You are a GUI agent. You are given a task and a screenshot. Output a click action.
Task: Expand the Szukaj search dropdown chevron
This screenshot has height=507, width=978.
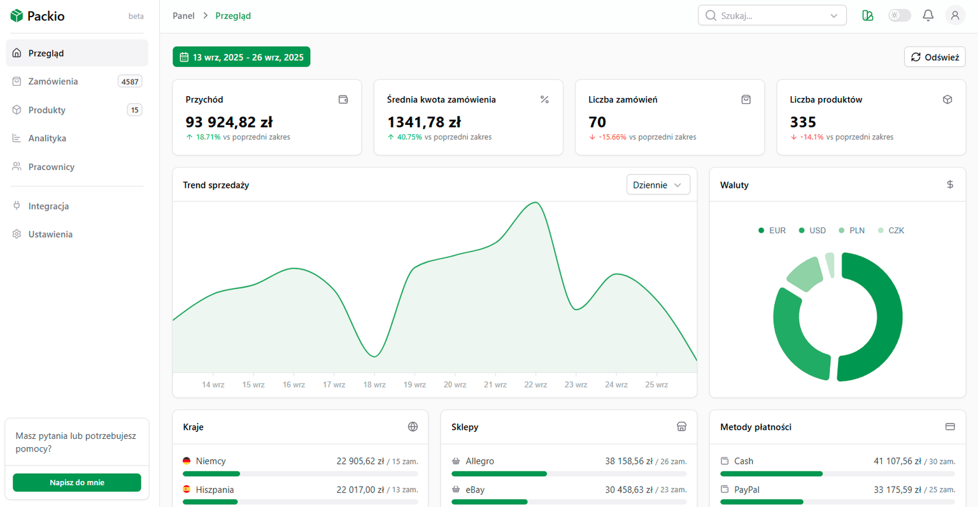[833, 16]
